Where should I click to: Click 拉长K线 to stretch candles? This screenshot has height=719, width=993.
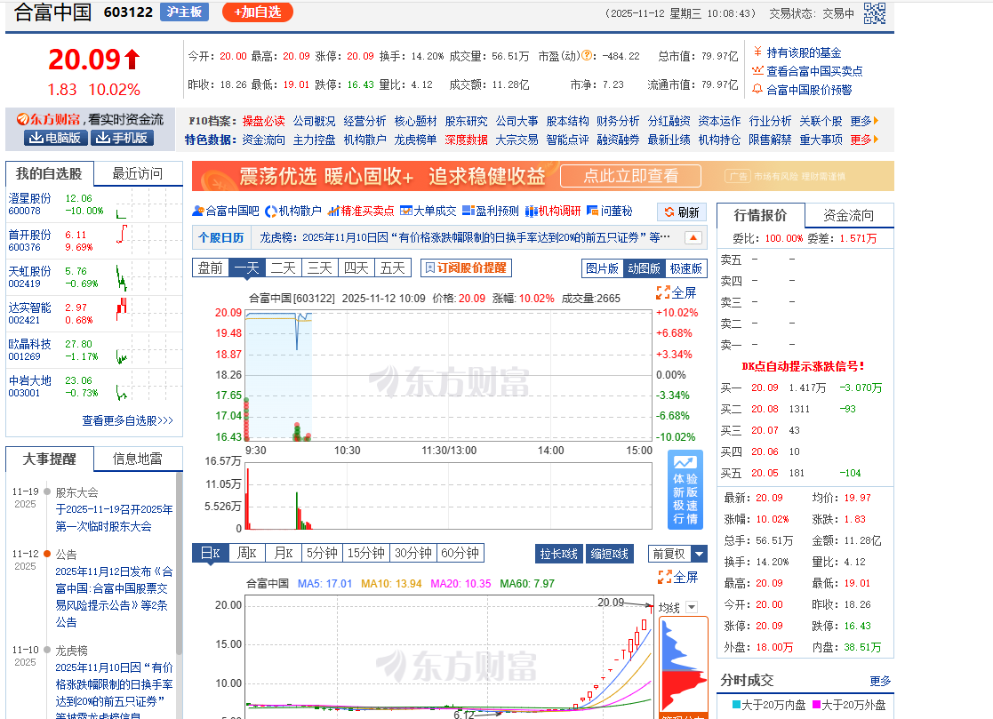coord(558,554)
